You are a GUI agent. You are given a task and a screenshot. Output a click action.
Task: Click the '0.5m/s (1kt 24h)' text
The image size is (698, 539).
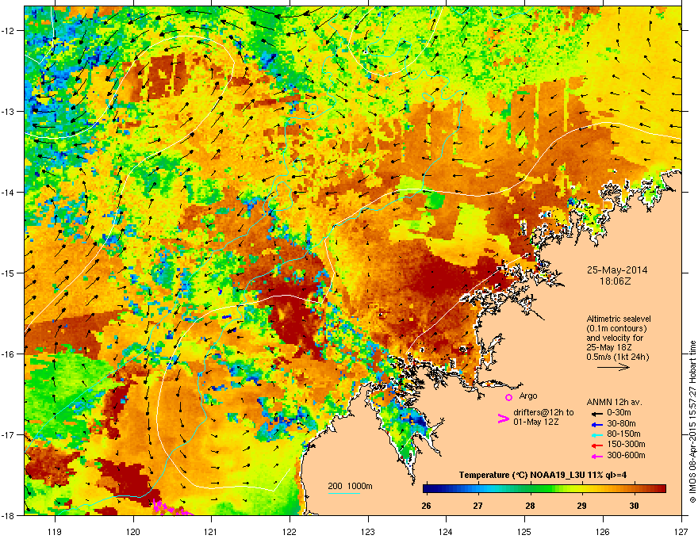(x=618, y=357)
